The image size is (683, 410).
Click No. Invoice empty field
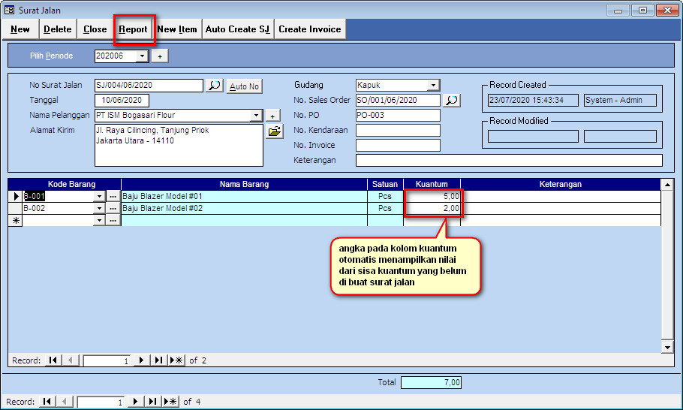pos(398,145)
